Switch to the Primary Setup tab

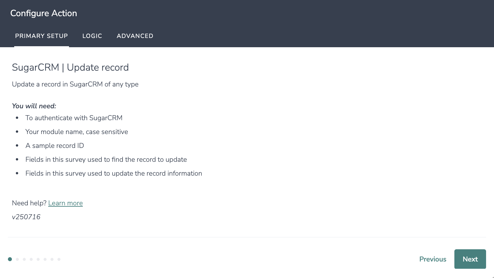42,36
